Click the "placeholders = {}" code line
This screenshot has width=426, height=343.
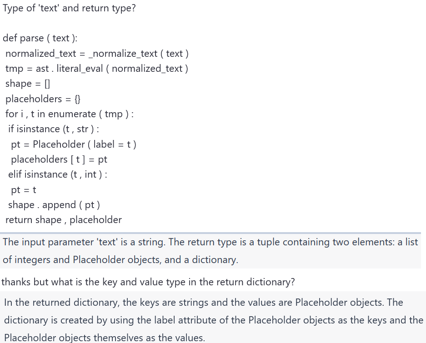[43, 99]
